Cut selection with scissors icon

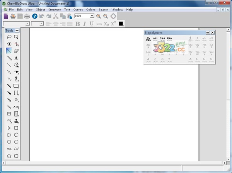[x=56, y=16]
